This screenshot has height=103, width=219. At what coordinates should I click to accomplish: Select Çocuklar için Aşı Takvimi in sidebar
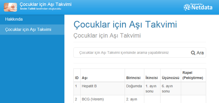click(x=32, y=30)
